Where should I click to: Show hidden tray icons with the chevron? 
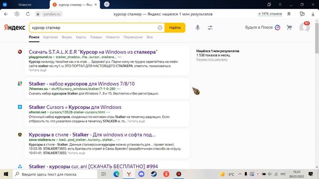pos(240,174)
